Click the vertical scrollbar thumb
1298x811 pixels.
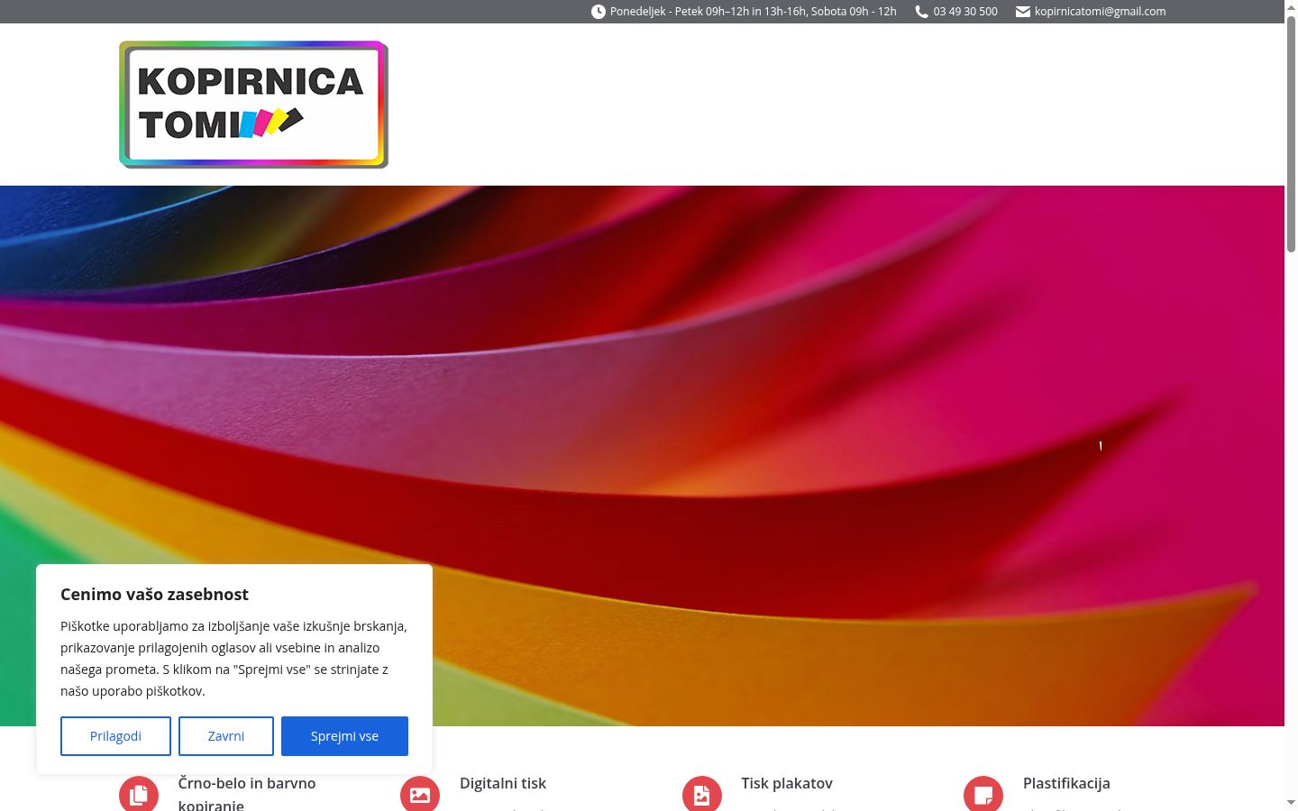pyautogui.click(x=1291, y=133)
